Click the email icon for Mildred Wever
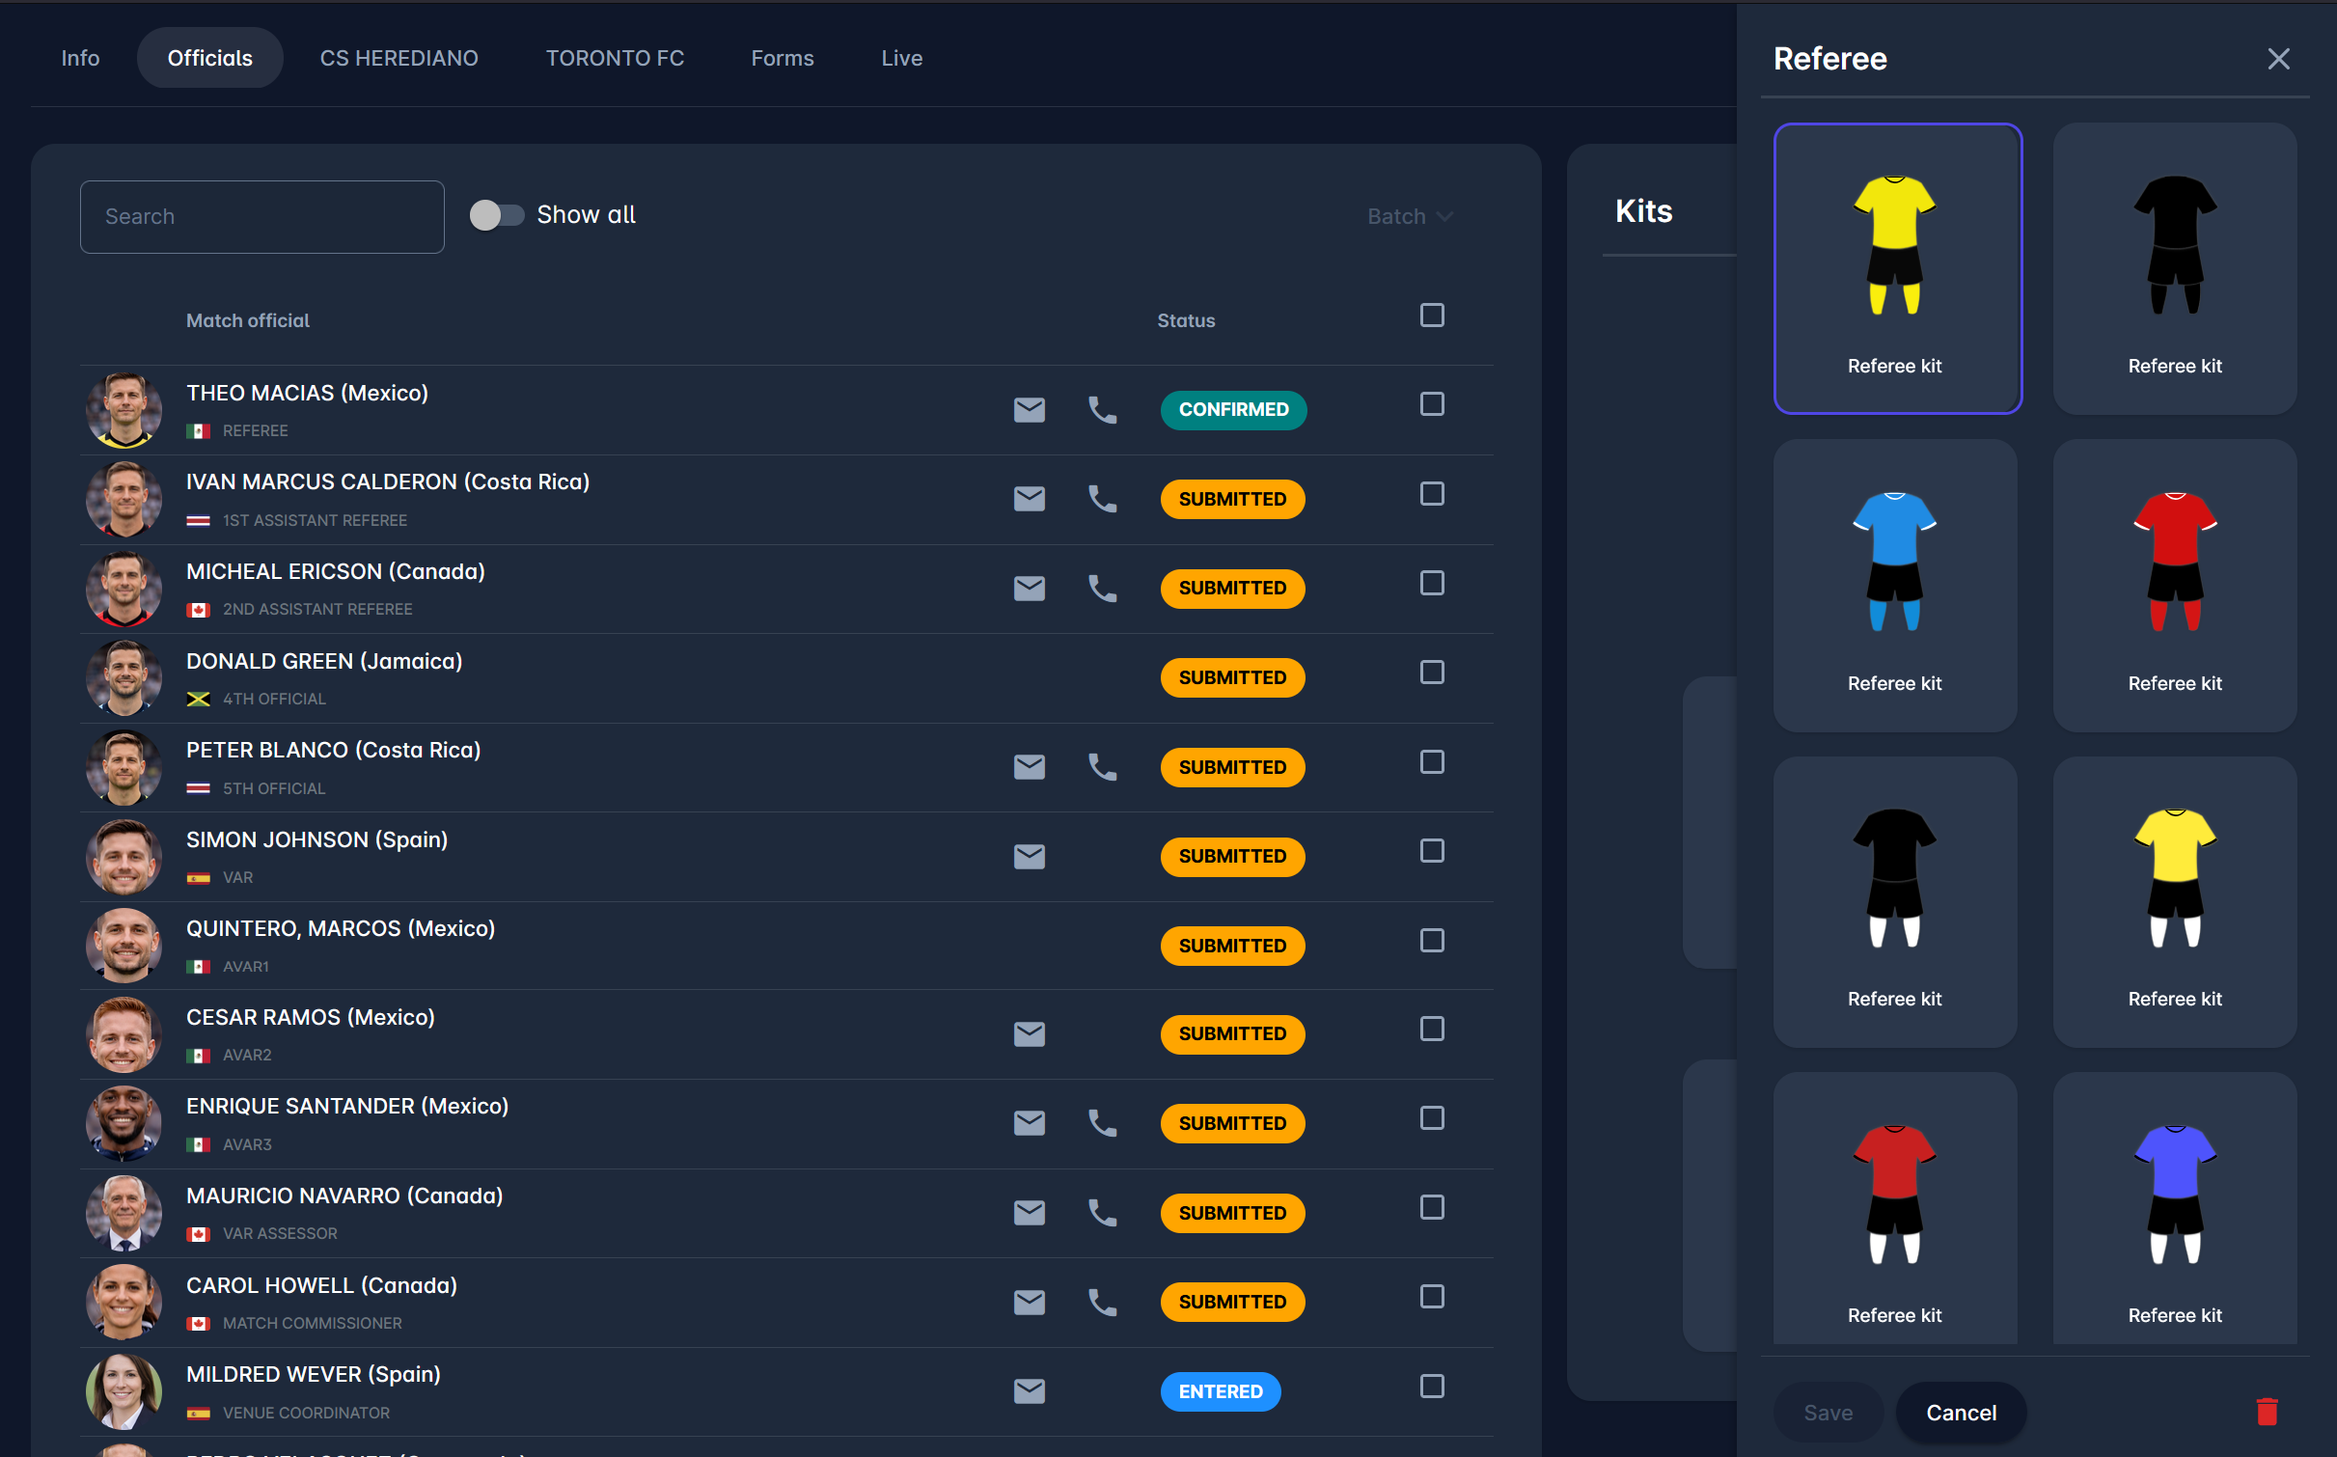2337x1457 pixels. point(1029,1391)
